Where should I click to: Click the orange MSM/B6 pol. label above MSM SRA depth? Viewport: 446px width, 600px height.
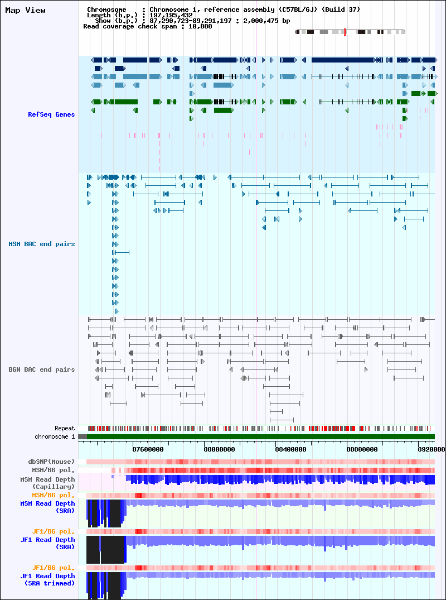53,495
